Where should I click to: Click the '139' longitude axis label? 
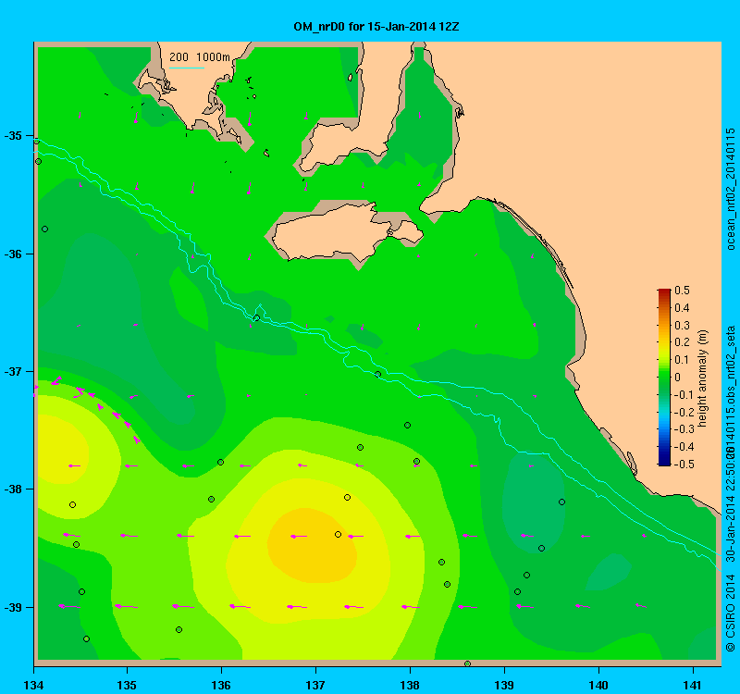504,685
